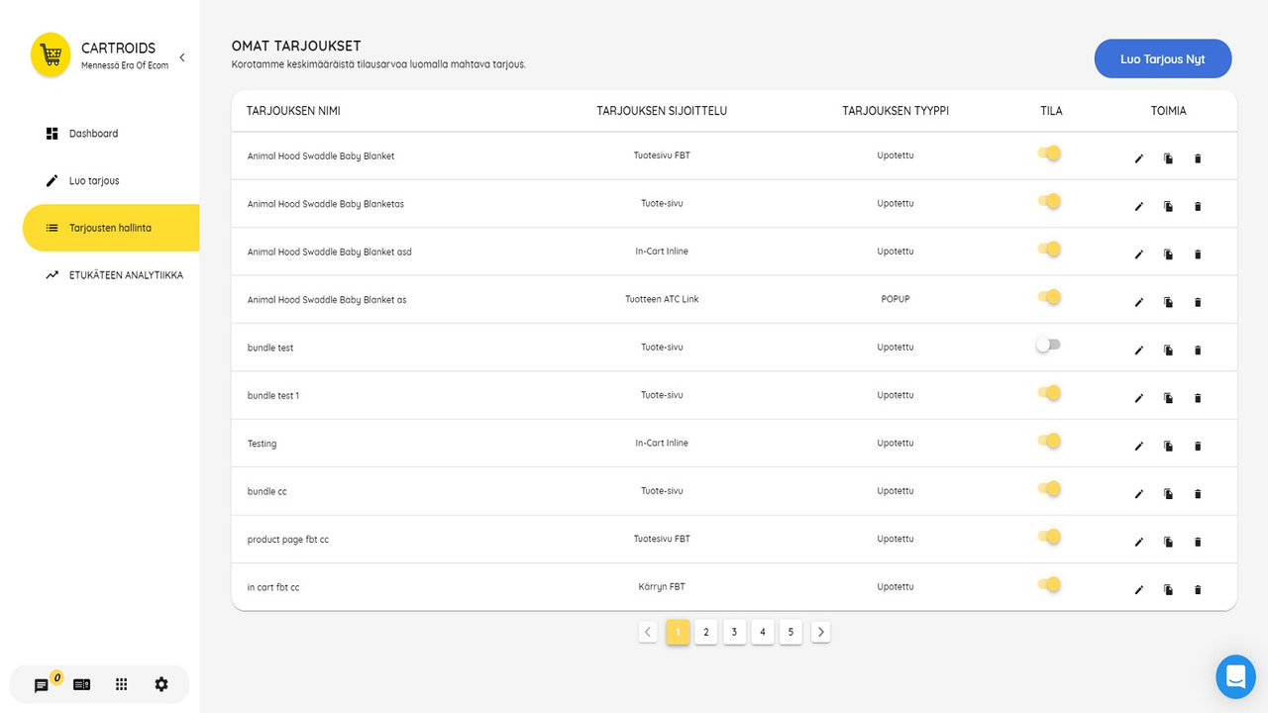Open the support chat bubble
1268x713 pixels.
pyautogui.click(x=1235, y=676)
